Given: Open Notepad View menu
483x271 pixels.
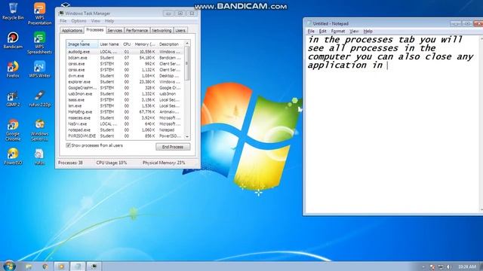Looking at the screenshot, I should (354, 31).
